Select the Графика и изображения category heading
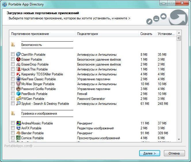 39,113
